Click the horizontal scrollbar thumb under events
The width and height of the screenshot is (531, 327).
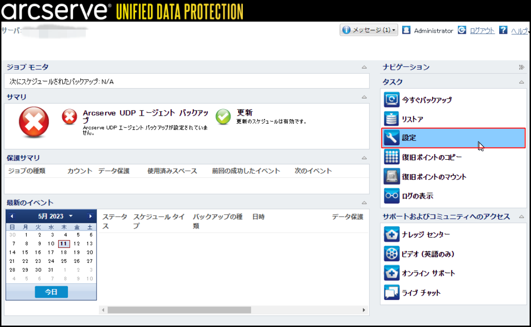(x=179, y=310)
